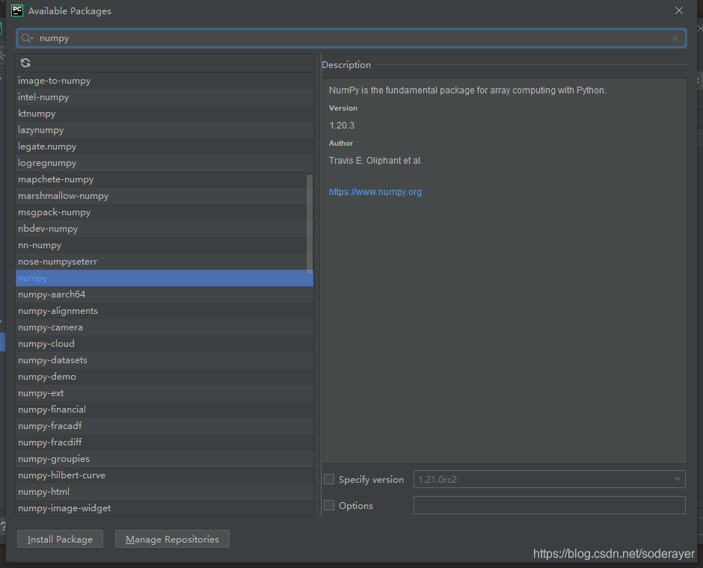This screenshot has width=703, height=568.
Task: Select numpy-camera package
Action: [164, 327]
